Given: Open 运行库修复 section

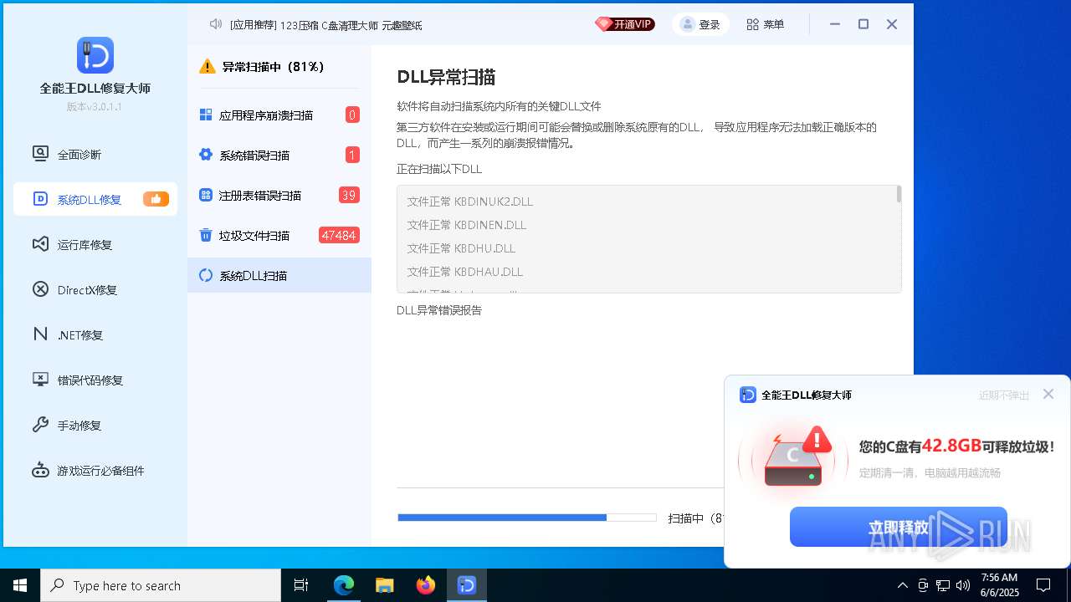Looking at the screenshot, I should coord(95,244).
